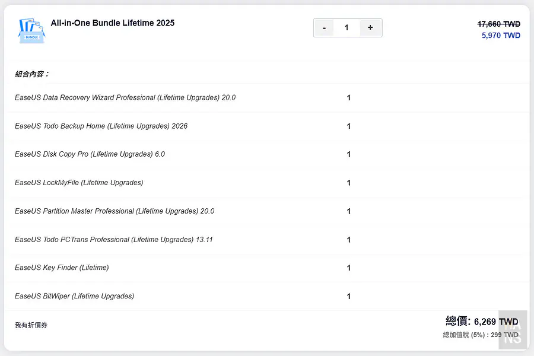
Task: Click EaseUS BitWiper entry
Action: pyautogui.click(x=74, y=296)
